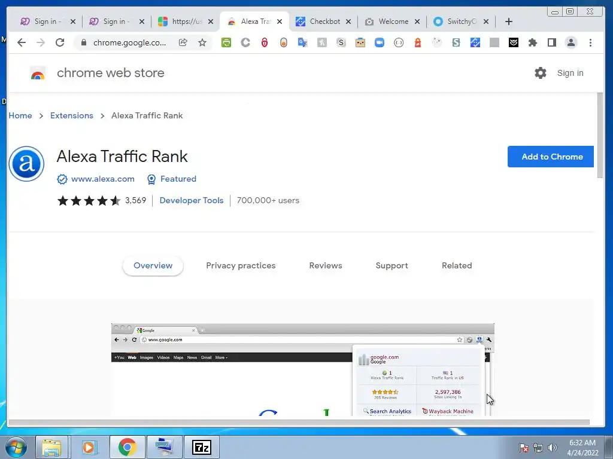Click the green printer extension icon
The image size is (613, 459).
pyautogui.click(x=226, y=42)
